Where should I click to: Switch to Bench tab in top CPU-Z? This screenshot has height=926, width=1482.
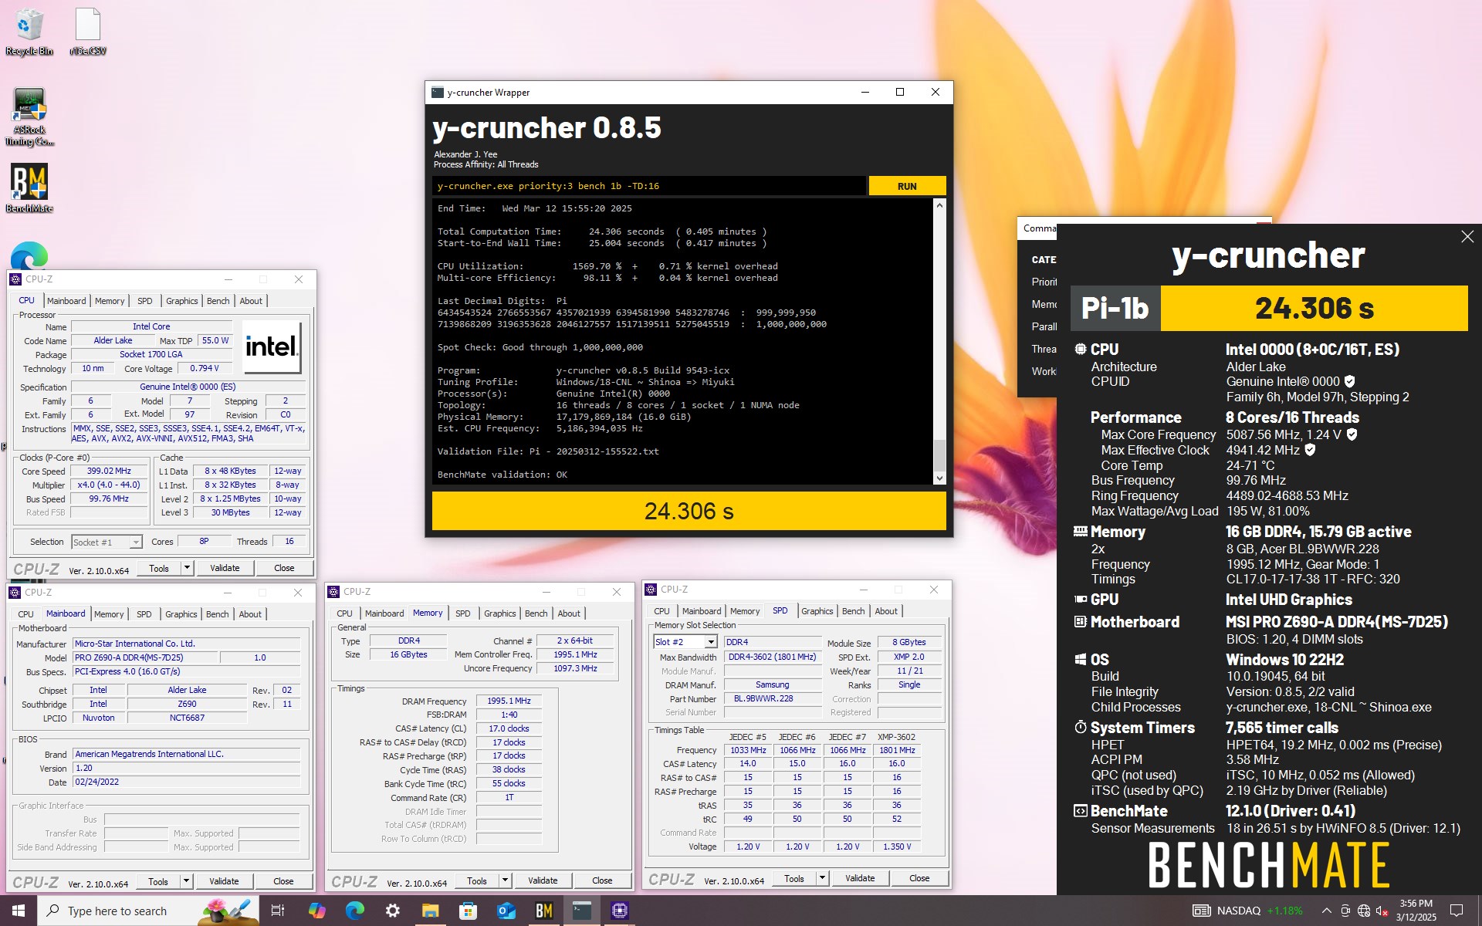tap(218, 301)
